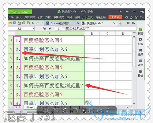This screenshot has width=153, height=123.
Task: Select row 6 header
Action: click(11, 85)
